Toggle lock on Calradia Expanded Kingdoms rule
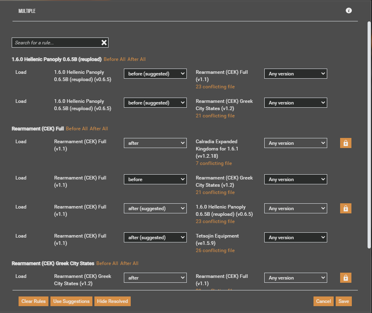Screen dimensions: 372x313 pos(345,143)
